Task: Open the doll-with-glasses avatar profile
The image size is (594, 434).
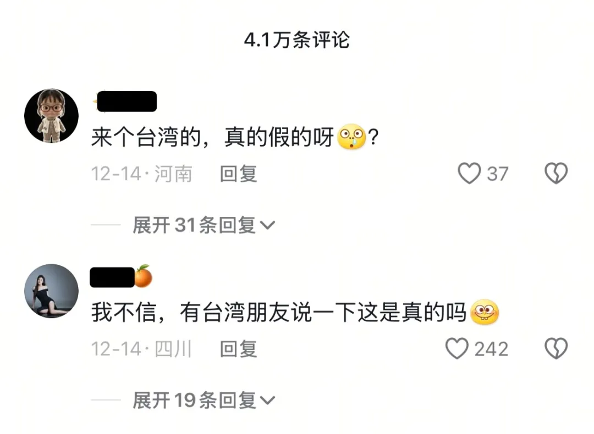Action: pyautogui.click(x=52, y=116)
